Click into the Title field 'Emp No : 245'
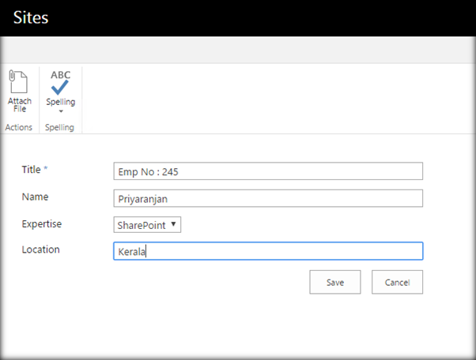The height and width of the screenshot is (360, 476). coord(268,171)
